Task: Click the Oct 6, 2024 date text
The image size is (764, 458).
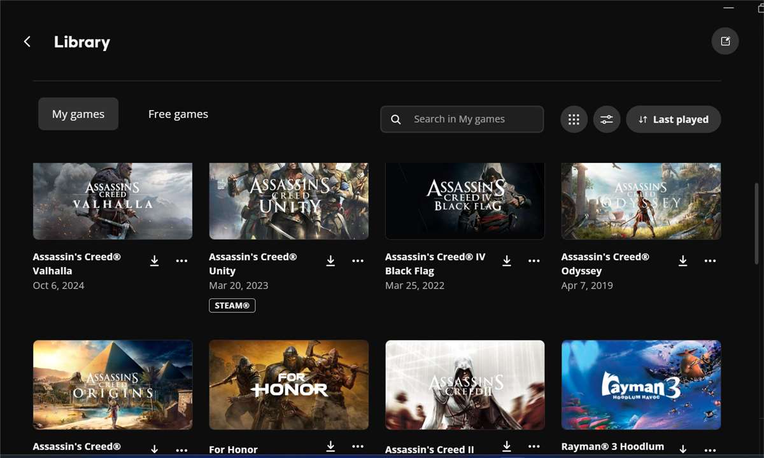Action: point(59,286)
